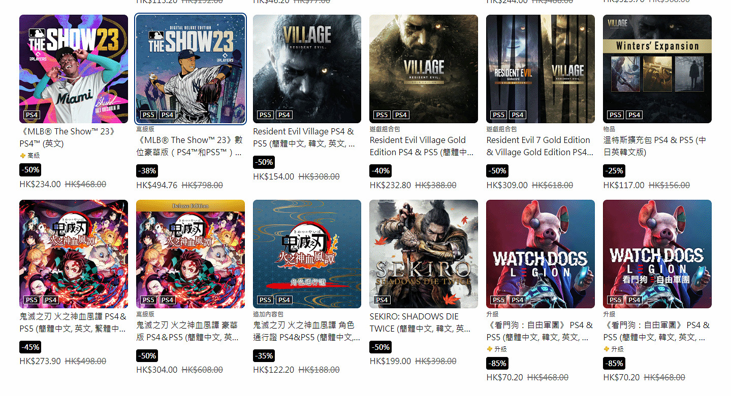Open Winters' Expansion add-on cover
731x396 pixels.
tap(657, 69)
